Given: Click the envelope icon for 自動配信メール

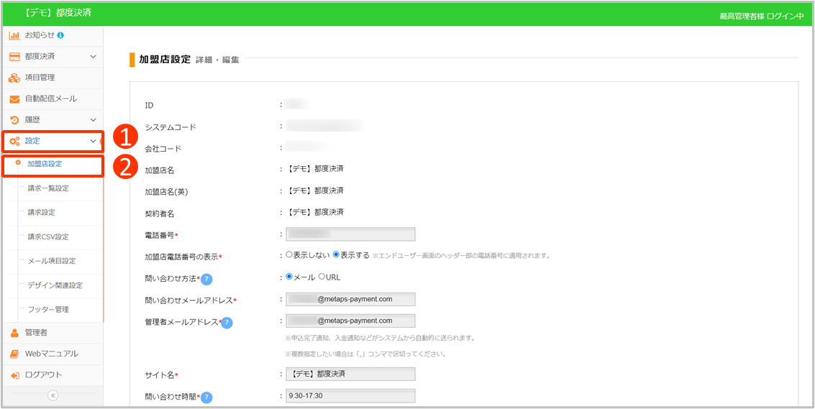Looking at the screenshot, I should click(14, 99).
